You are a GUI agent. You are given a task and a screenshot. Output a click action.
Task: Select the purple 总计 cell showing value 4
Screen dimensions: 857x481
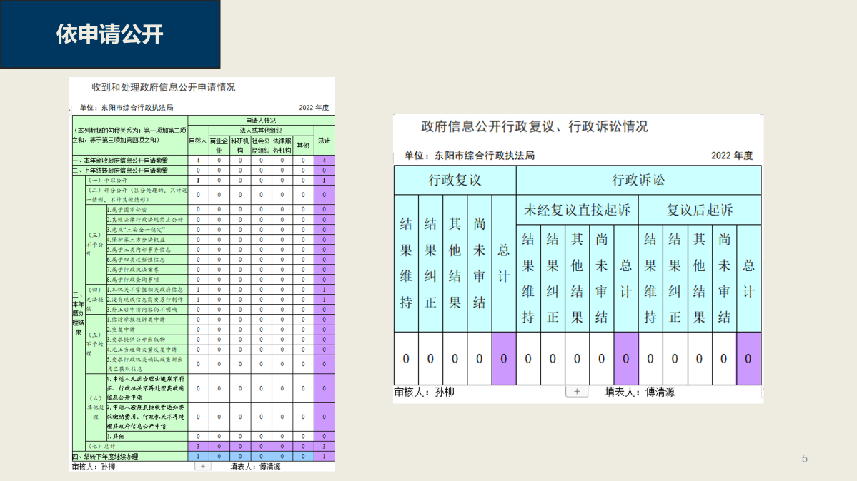pos(324,159)
